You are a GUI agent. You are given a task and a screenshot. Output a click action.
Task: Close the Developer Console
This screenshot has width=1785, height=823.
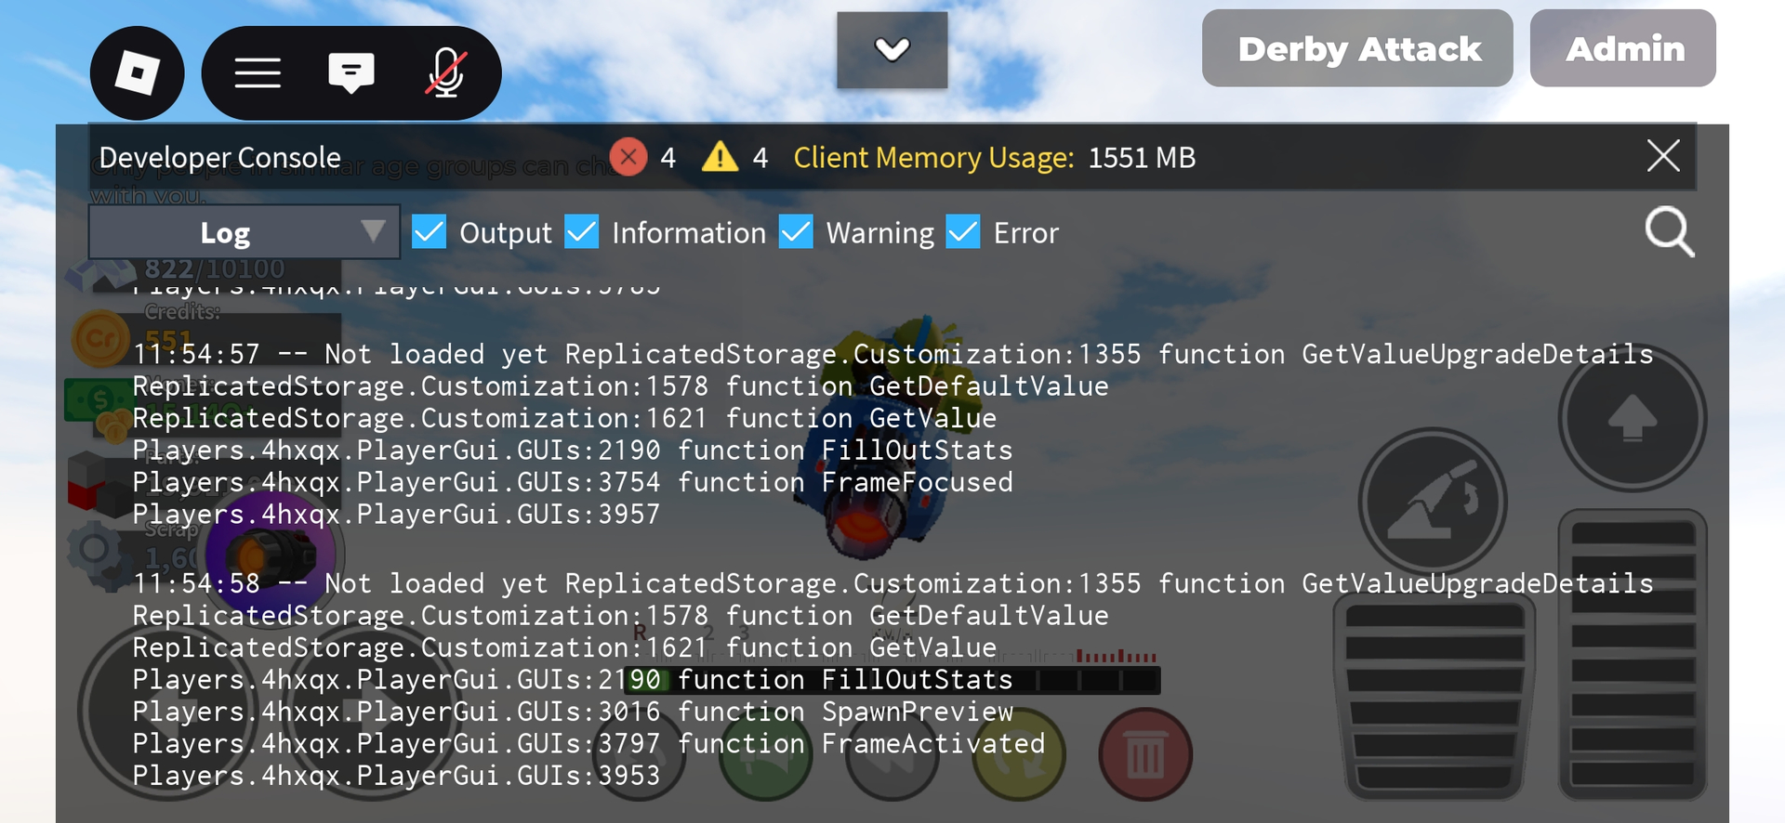[1662, 156]
